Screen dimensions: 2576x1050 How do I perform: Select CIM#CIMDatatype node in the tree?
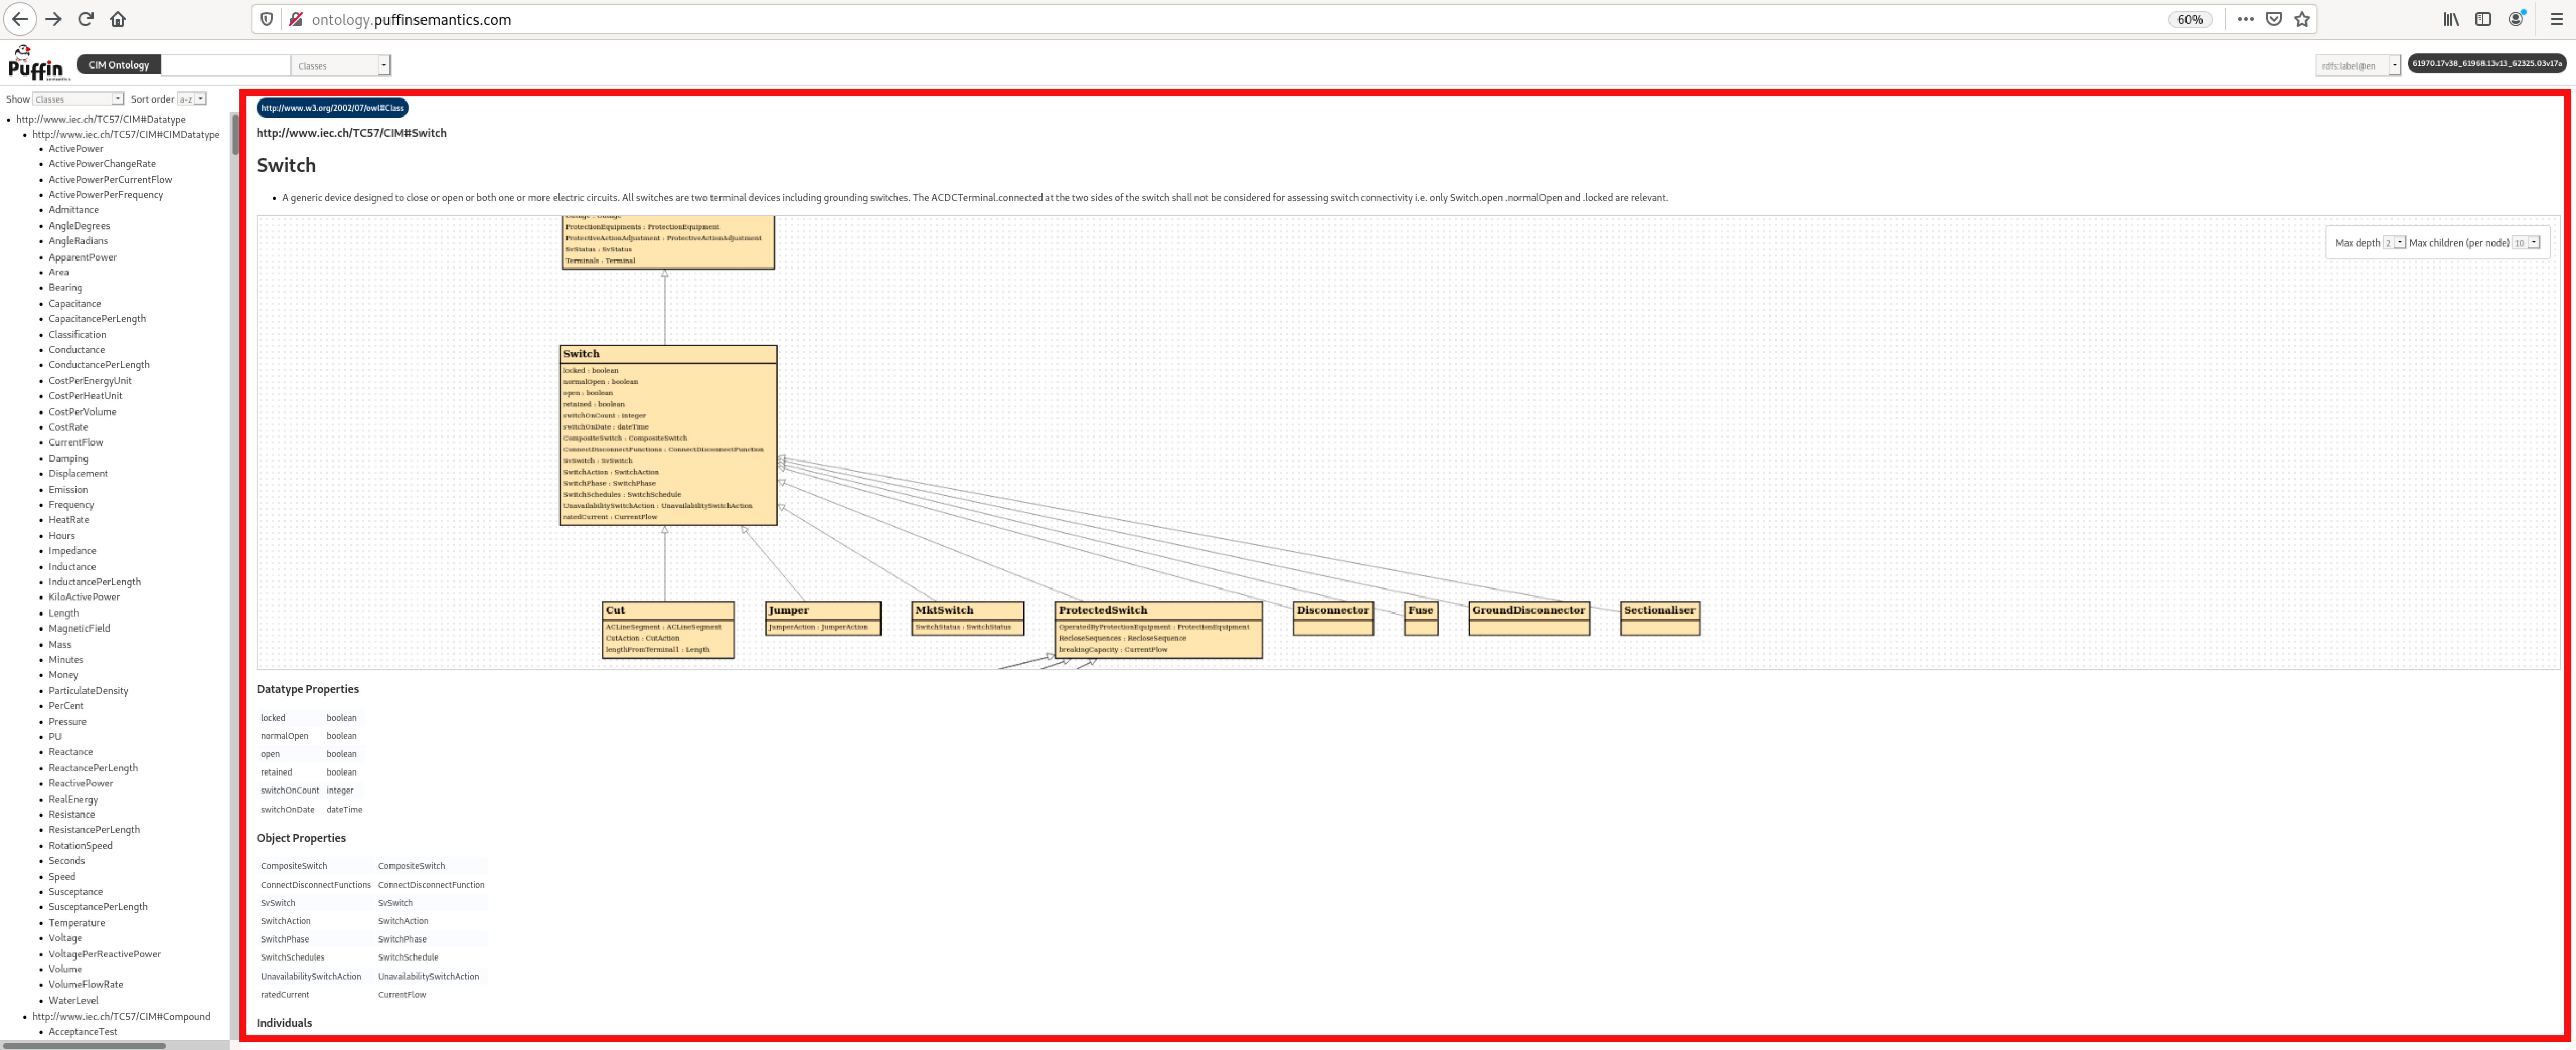(x=126, y=134)
